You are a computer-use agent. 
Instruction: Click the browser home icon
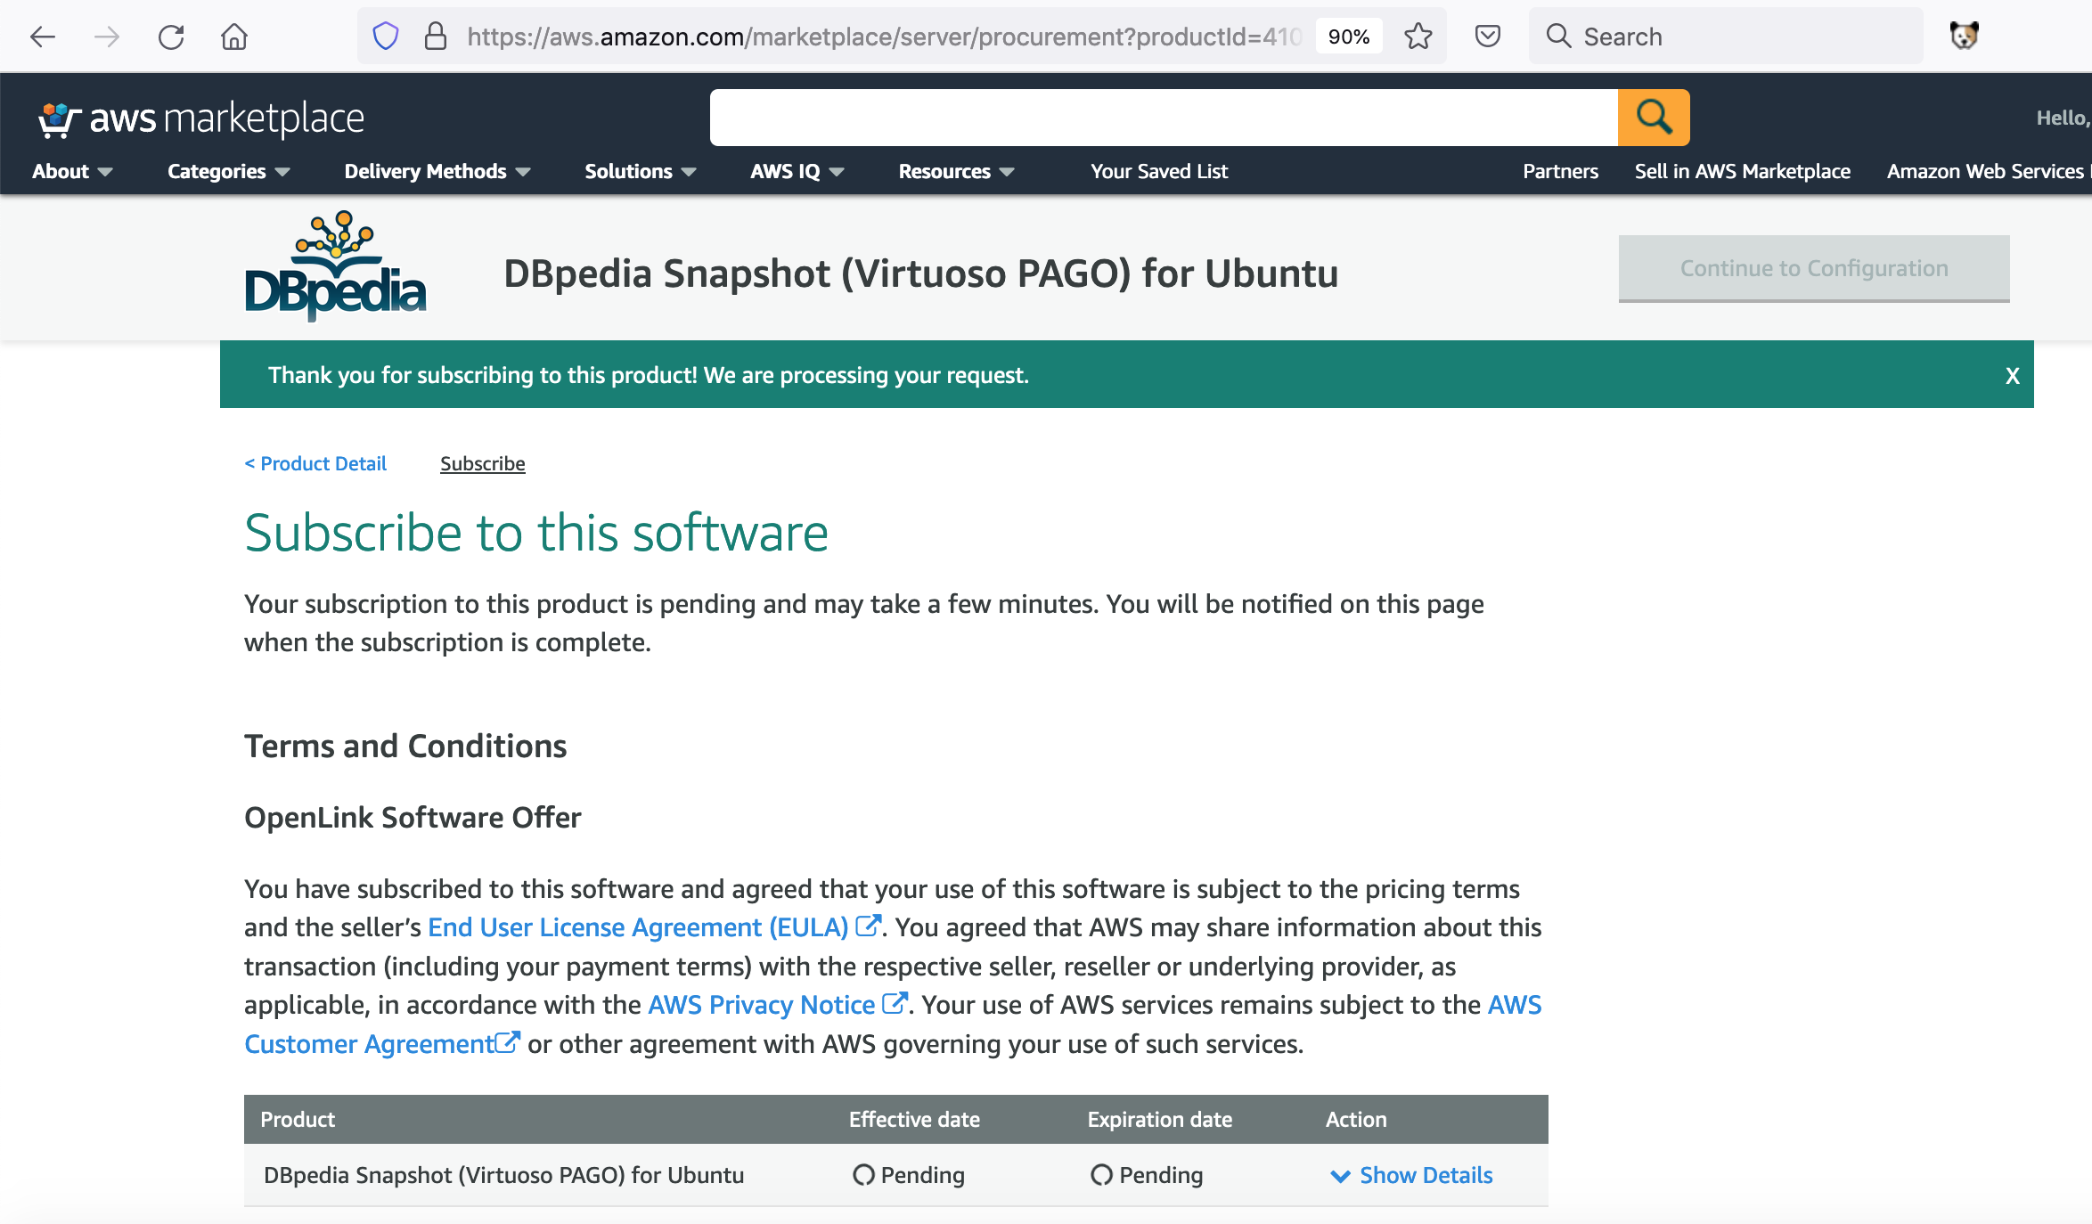coord(234,37)
